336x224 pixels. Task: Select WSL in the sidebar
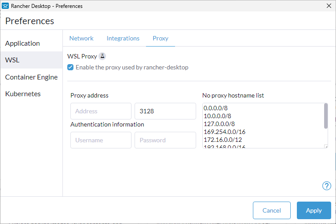tap(12, 60)
